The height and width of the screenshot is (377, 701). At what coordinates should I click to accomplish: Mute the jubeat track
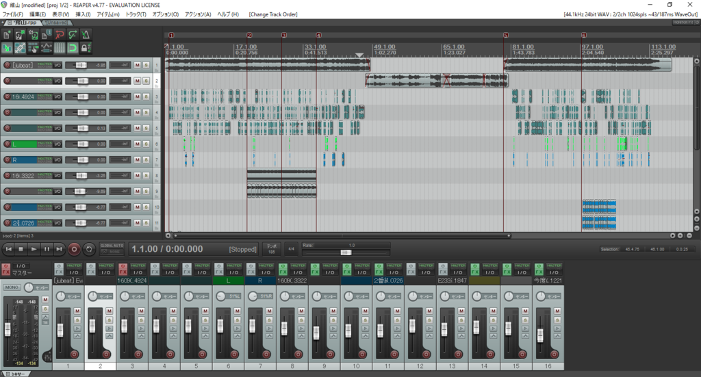point(138,65)
